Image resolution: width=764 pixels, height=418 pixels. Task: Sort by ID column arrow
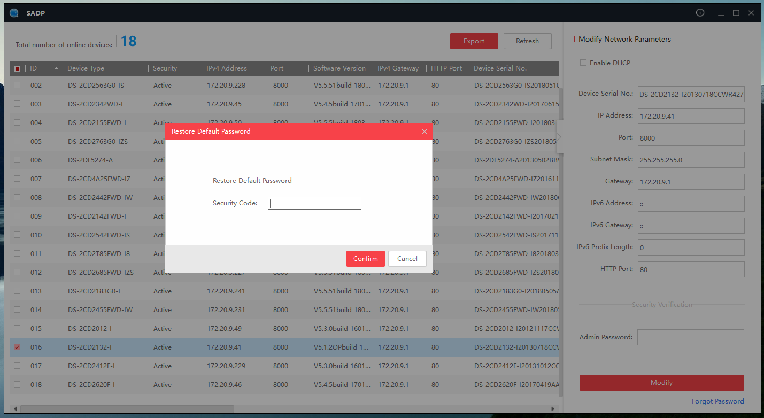[x=57, y=68]
